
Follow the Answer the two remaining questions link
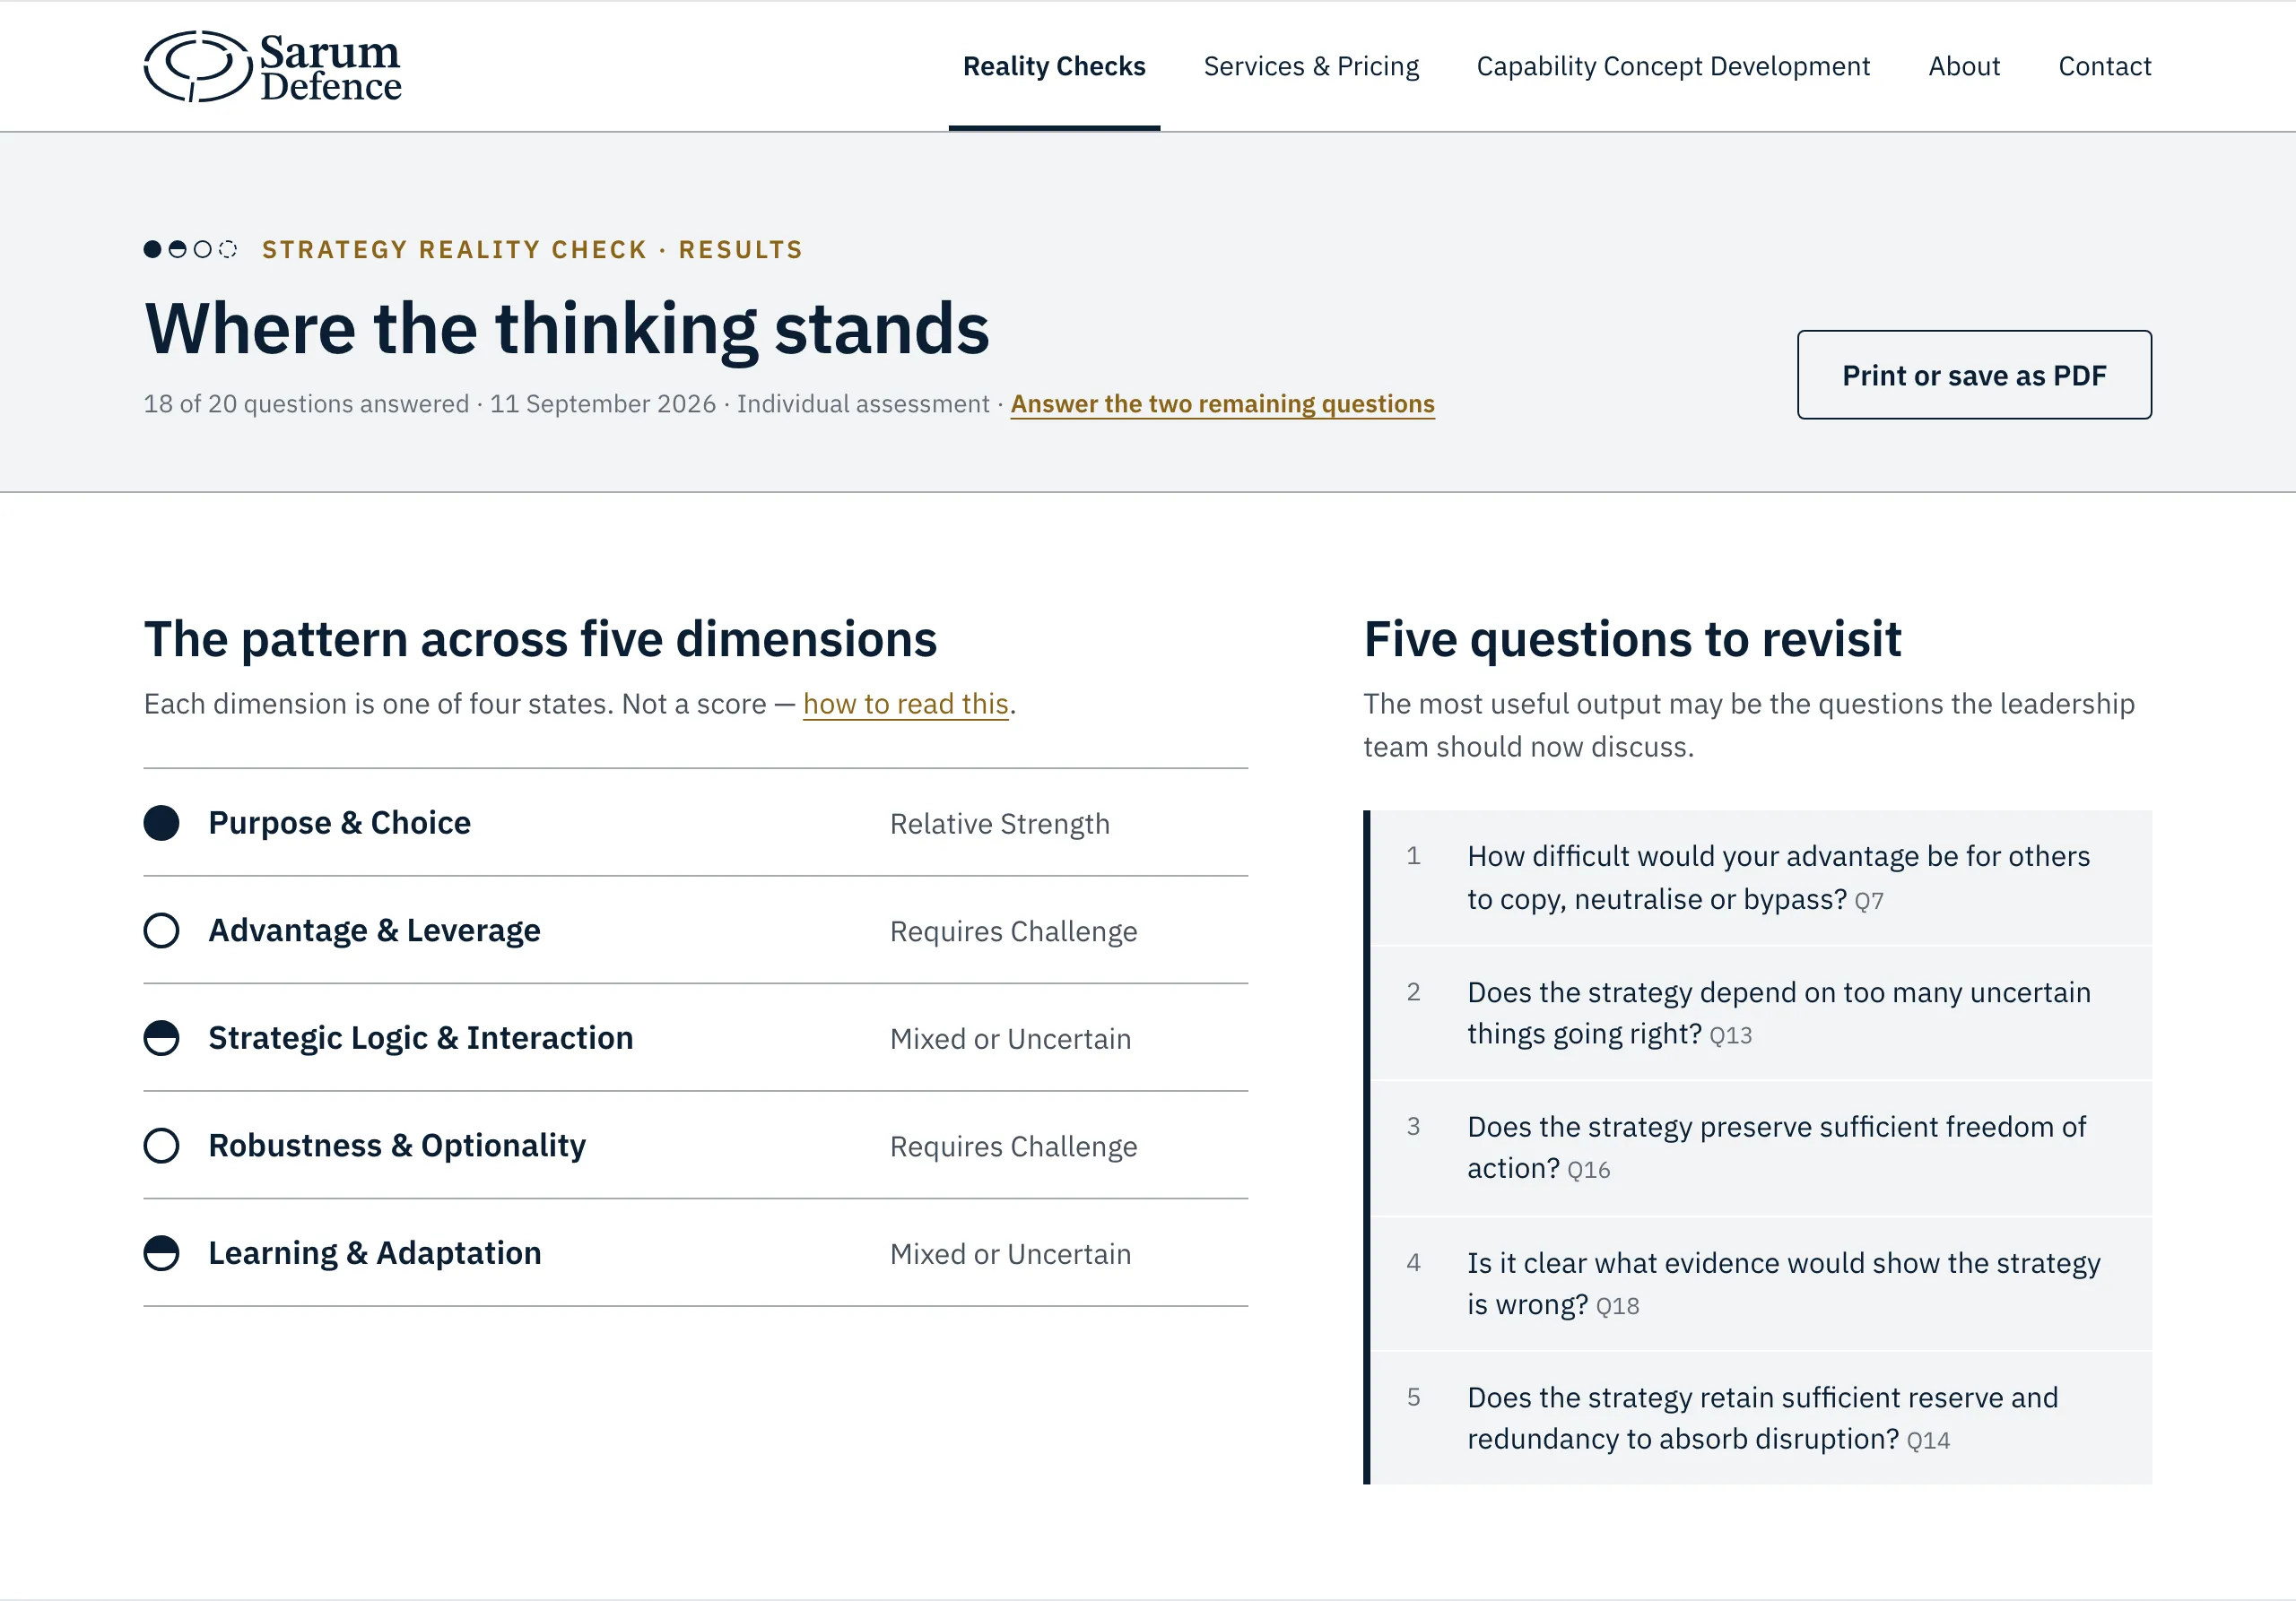coord(1222,403)
